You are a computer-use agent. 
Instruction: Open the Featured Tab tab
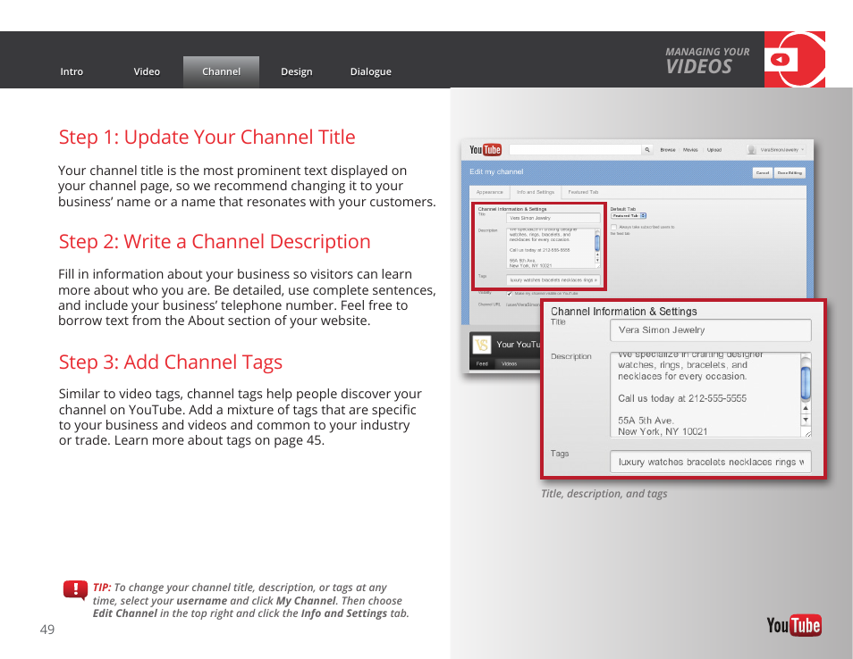click(583, 192)
